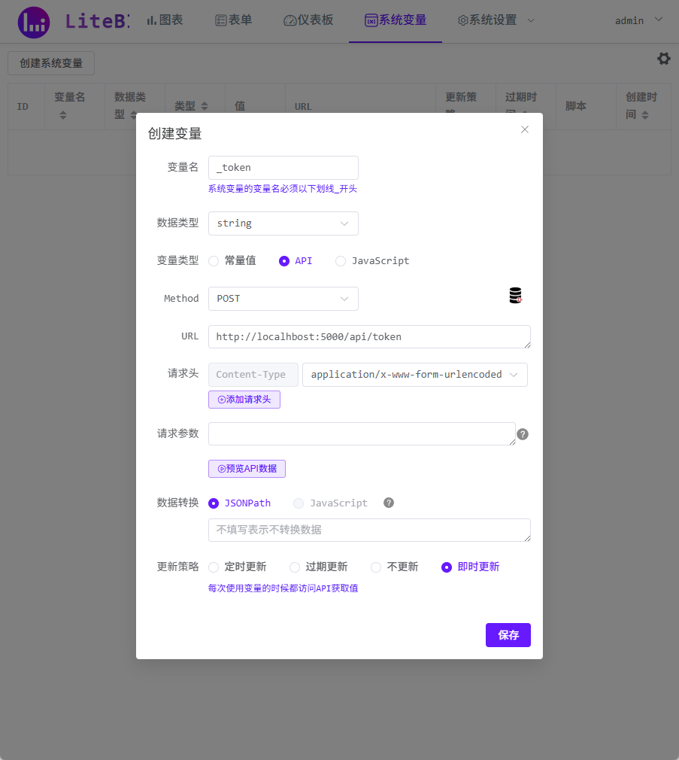Image resolution: width=679 pixels, height=760 pixels.
Task: Click the 保存 save button
Action: coord(508,634)
